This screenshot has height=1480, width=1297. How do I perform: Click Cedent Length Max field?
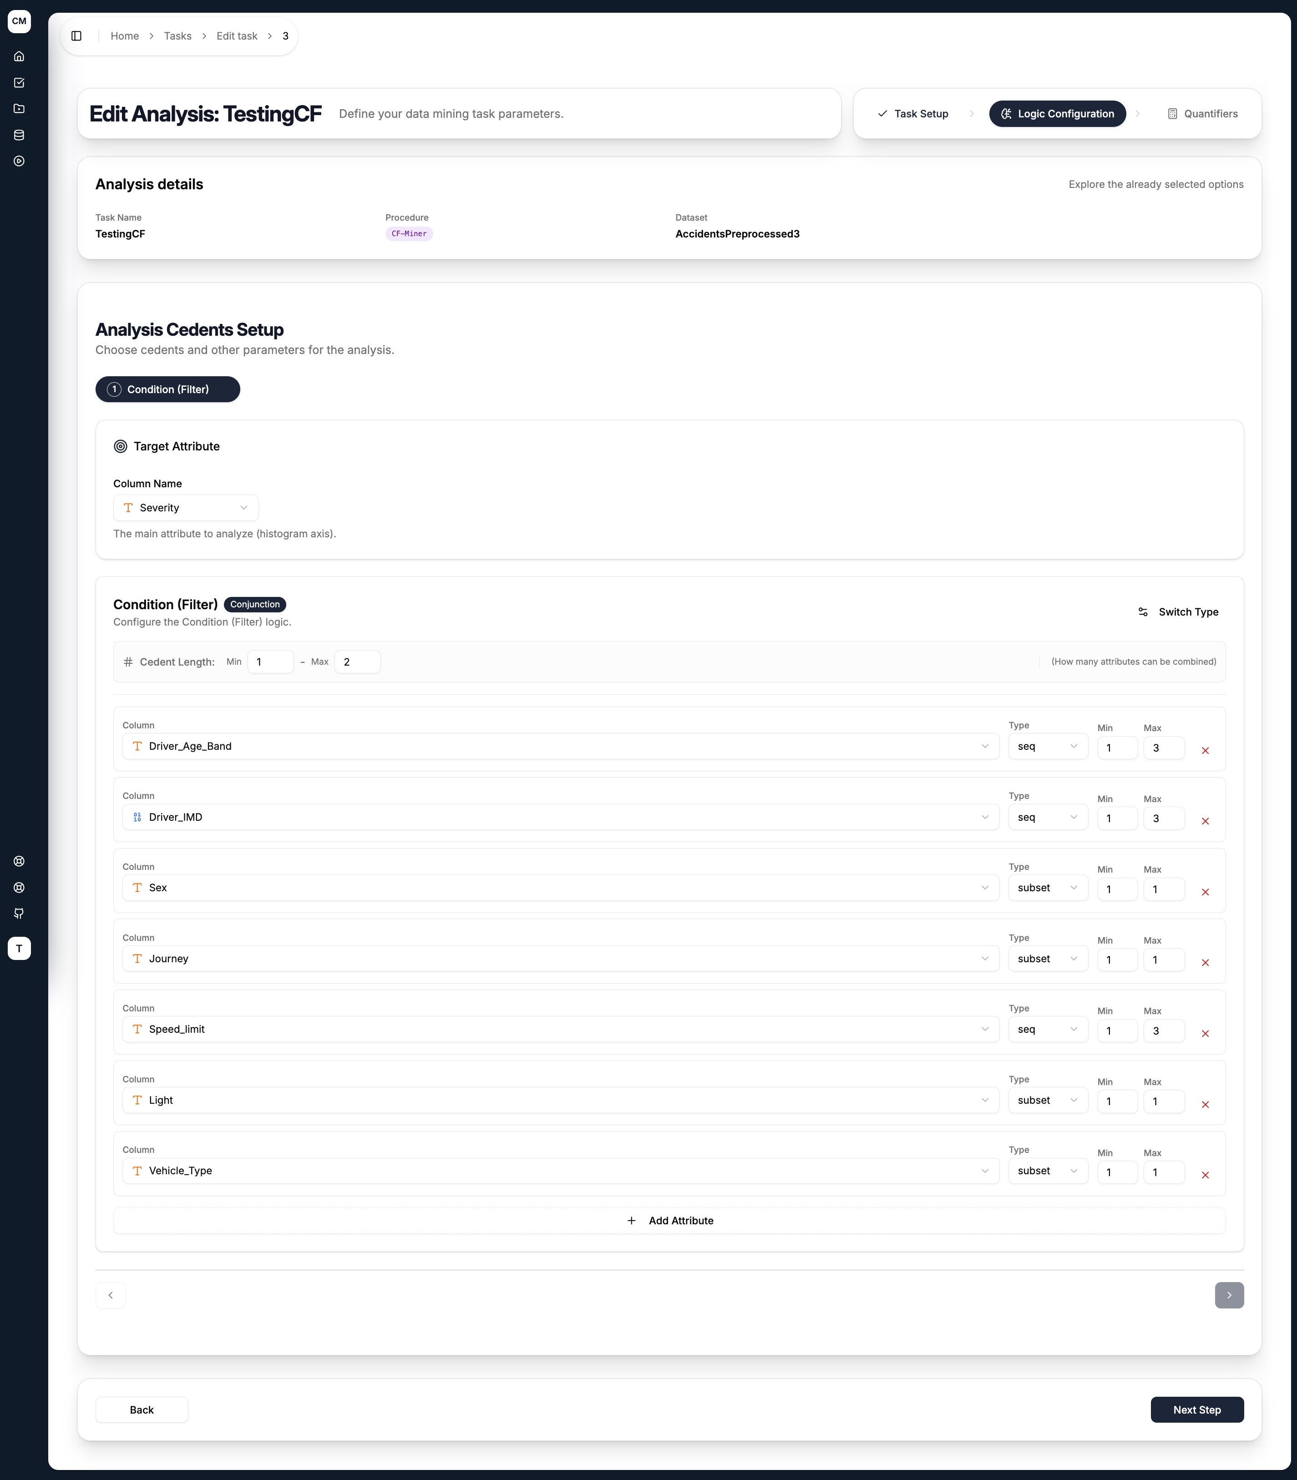pyautogui.click(x=358, y=662)
